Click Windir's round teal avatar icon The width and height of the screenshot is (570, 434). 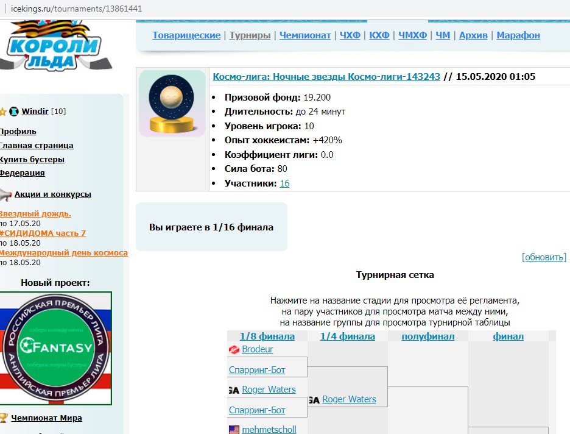coord(14,112)
